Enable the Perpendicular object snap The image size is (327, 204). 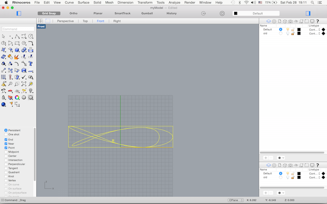[x=6, y=164]
